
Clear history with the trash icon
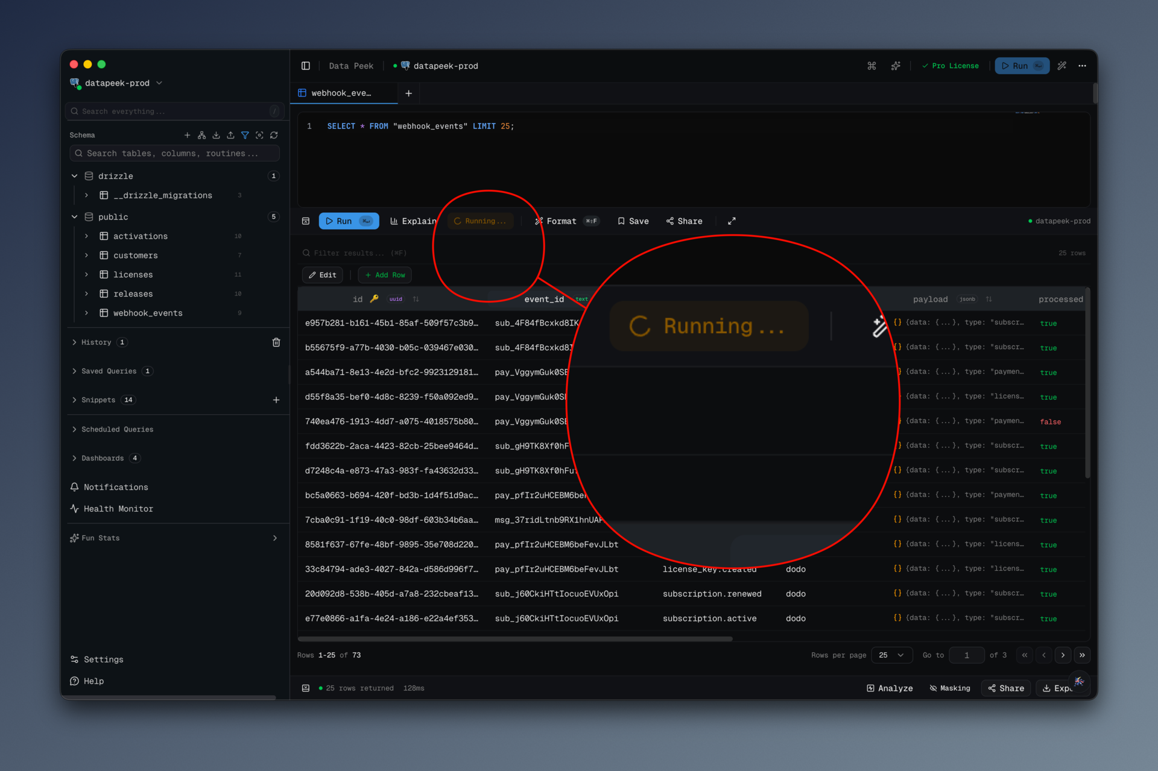coord(276,342)
